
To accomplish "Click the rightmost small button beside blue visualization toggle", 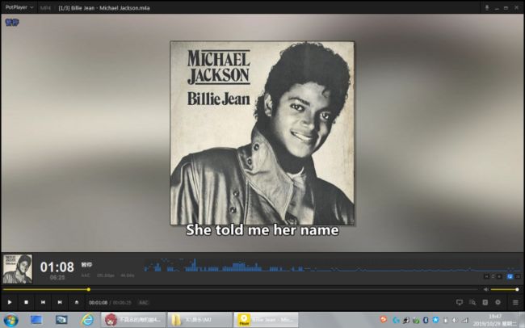I will pos(518,276).
